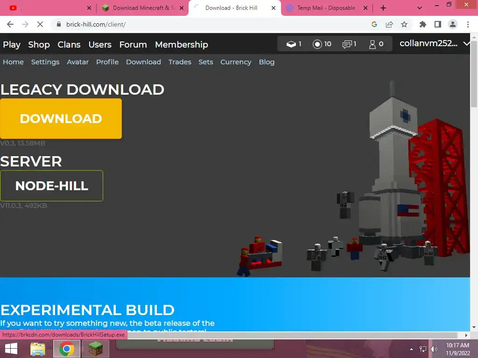Open Blog sub-navigation link
The width and height of the screenshot is (478, 358).
click(x=267, y=62)
